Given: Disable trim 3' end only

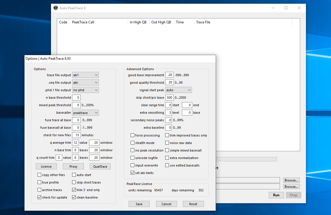Looking at the screenshot, I should click(74, 190).
